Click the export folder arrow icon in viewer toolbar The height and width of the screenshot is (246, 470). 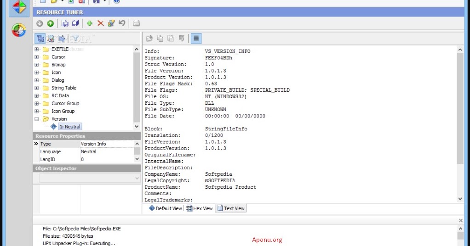[149, 38]
